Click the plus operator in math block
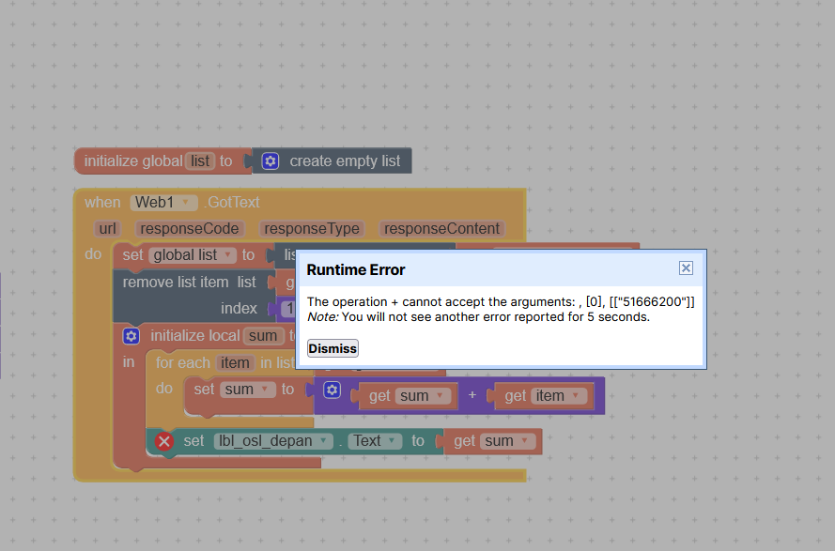Image resolution: width=835 pixels, height=551 pixels. click(472, 395)
